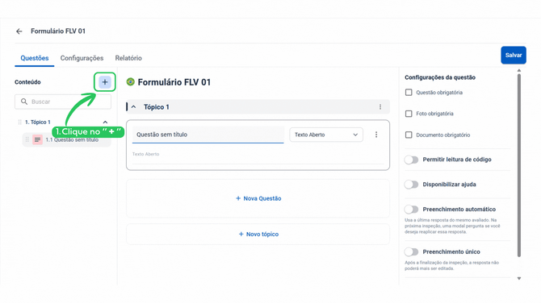The width and height of the screenshot is (541, 303).
Task: Click the Configurações da questão label
Action: pyautogui.click(x=440, y=77)
